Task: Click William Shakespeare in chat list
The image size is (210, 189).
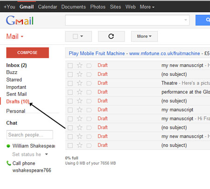Action: [34, 146]
